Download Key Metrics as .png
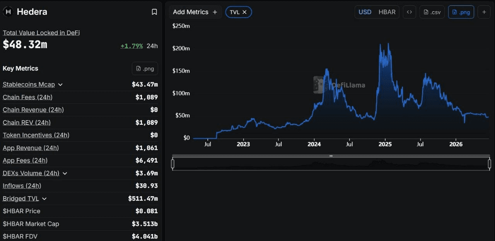The height and width of the screenshot is (241, 495). coord(145,68)
